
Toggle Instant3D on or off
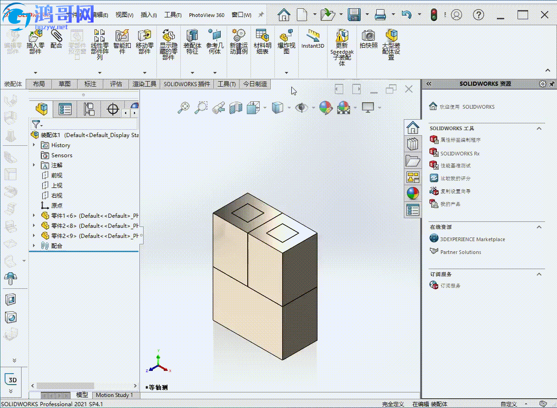coord(313,39)
